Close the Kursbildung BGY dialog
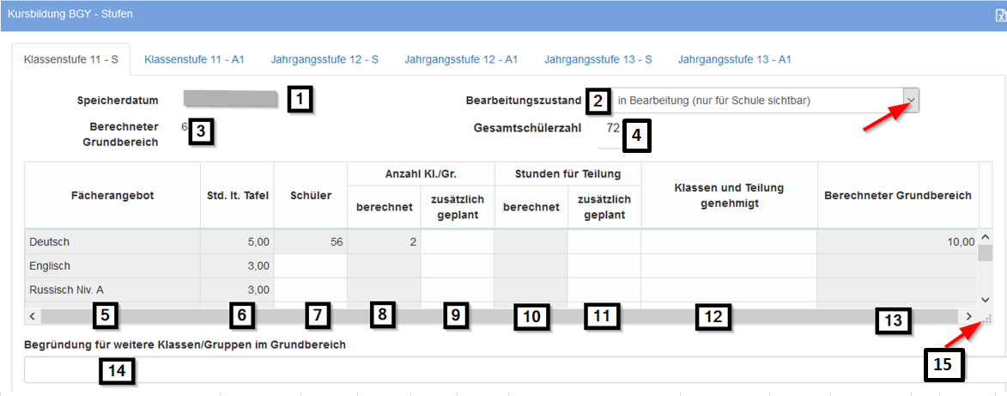Image resolution: width=1007 pixels, height=396 pixels. pos(1000,15)
